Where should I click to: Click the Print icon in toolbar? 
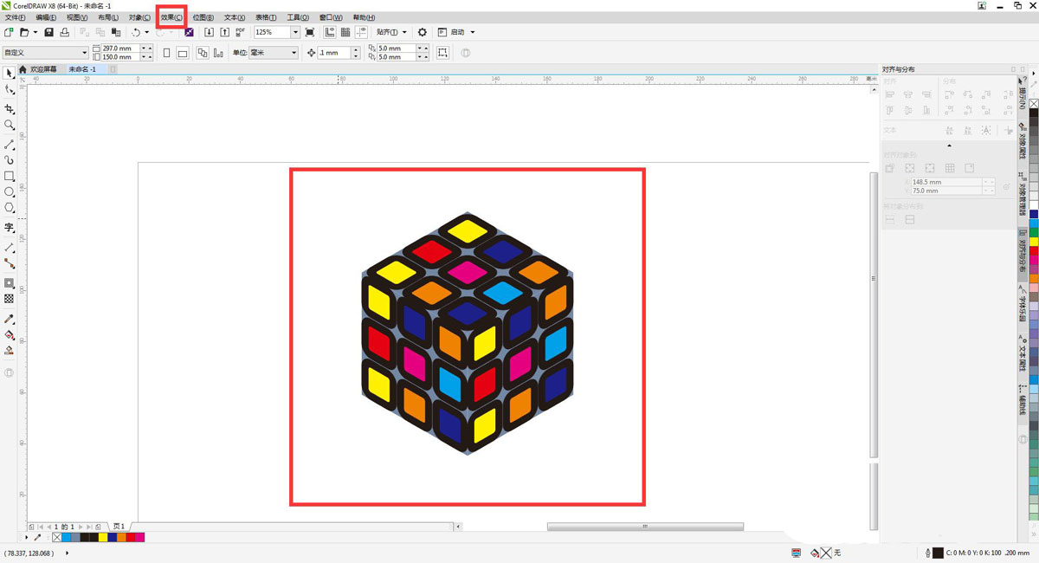pyautogui.click(x=64, y=32)
